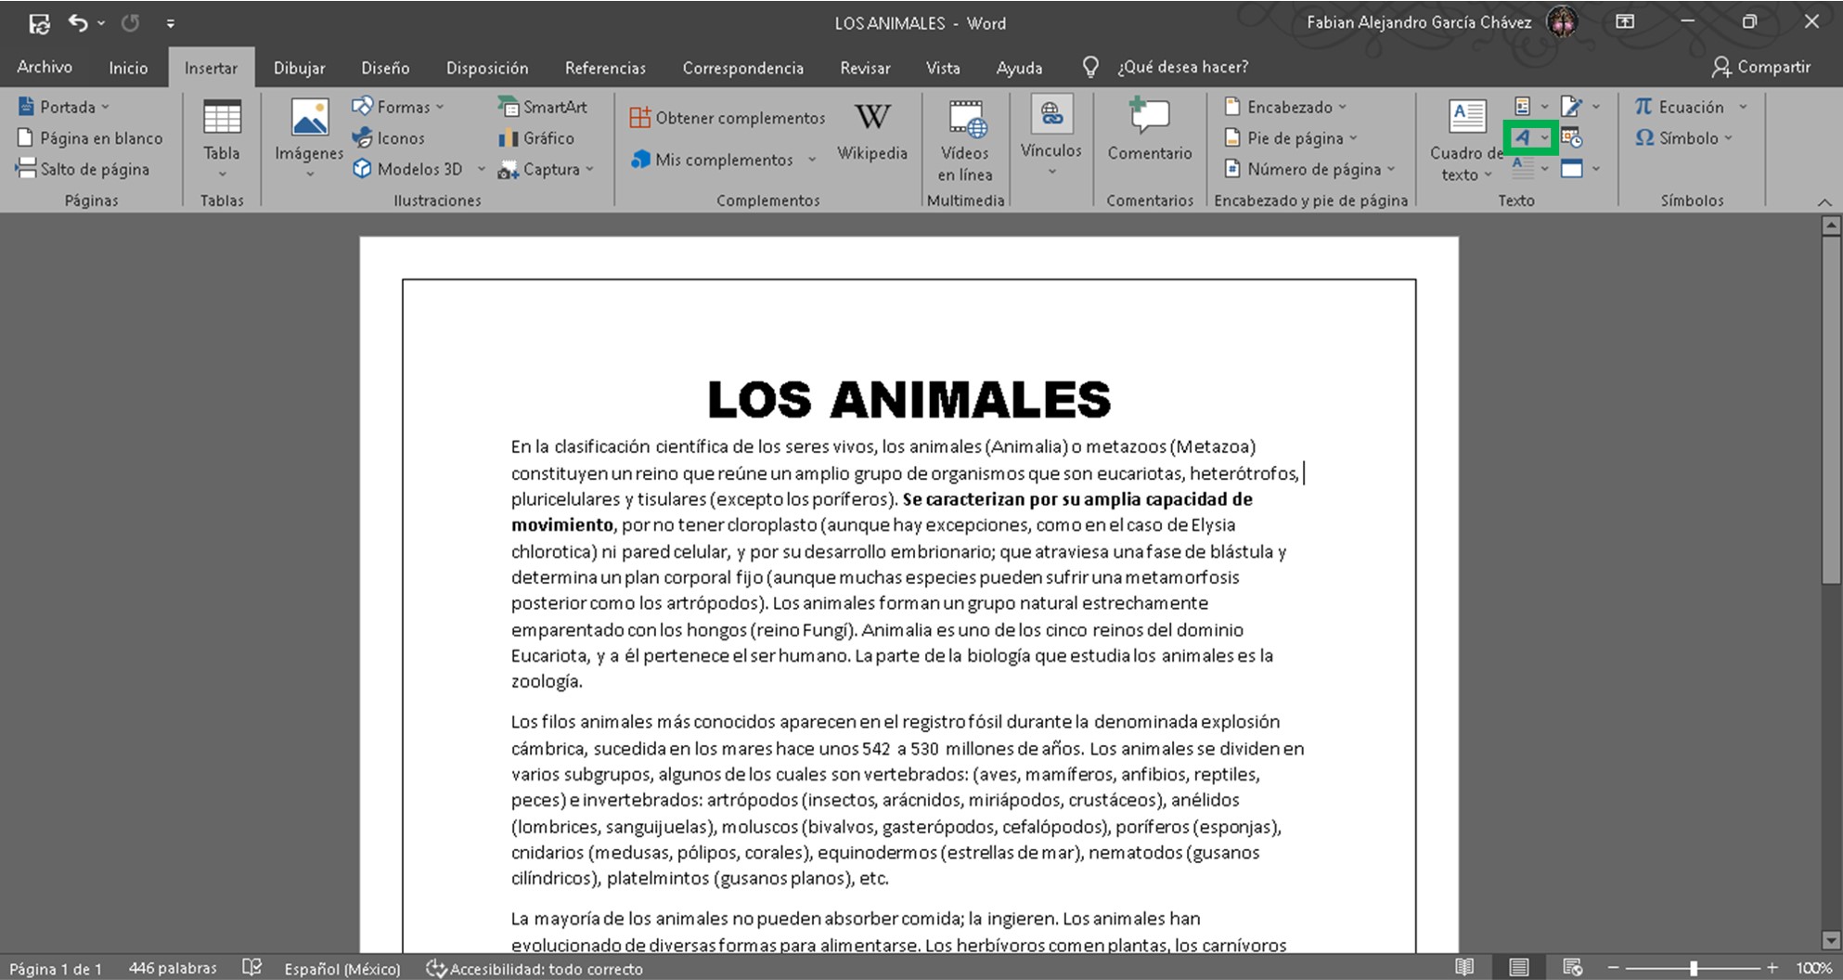This screenshot has height=980, width=1843.
Task: Click the Compartir button
Action: (1761, 67)
